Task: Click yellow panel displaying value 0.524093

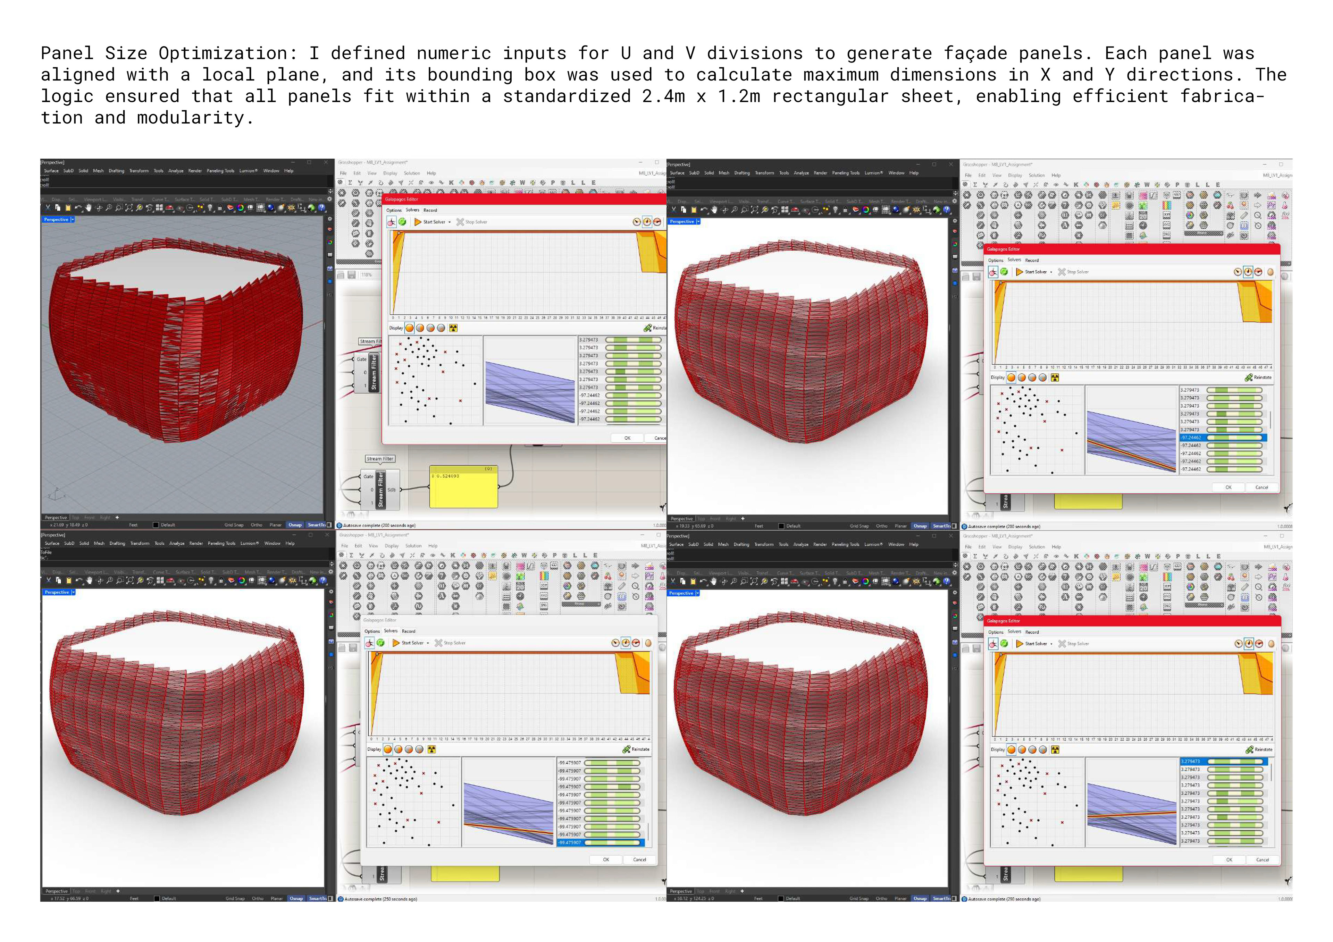Action: 463,486
